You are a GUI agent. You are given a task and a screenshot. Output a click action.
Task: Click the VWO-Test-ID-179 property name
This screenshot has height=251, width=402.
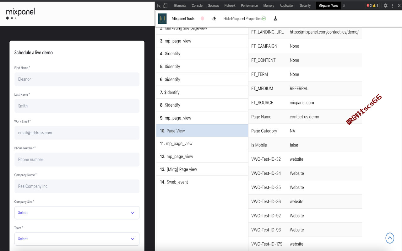267,244
